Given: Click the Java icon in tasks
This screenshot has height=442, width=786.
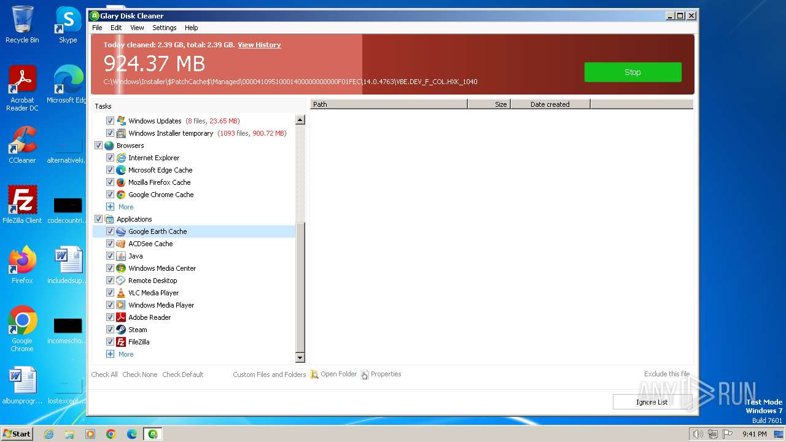Looking at the screenshot, I should tap(121, 256).
